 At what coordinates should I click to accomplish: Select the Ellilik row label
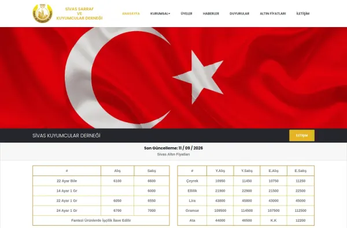click(x=192, y=190)
